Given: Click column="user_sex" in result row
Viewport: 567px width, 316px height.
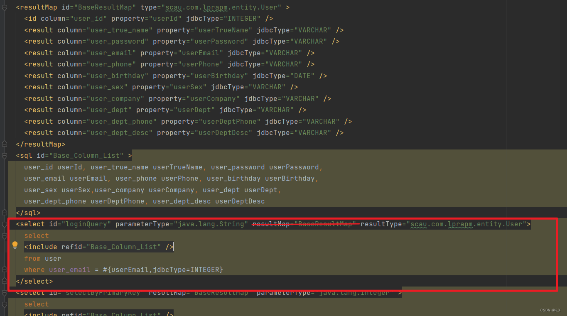Looking at the screenshot, I should coord(93,87).
